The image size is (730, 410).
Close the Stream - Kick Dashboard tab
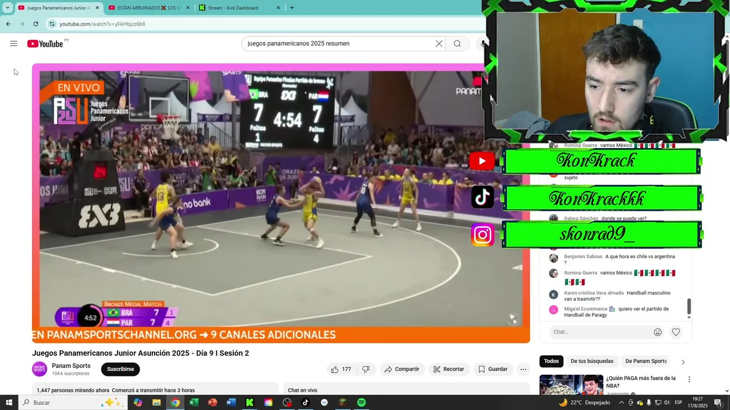click(278, 8)
